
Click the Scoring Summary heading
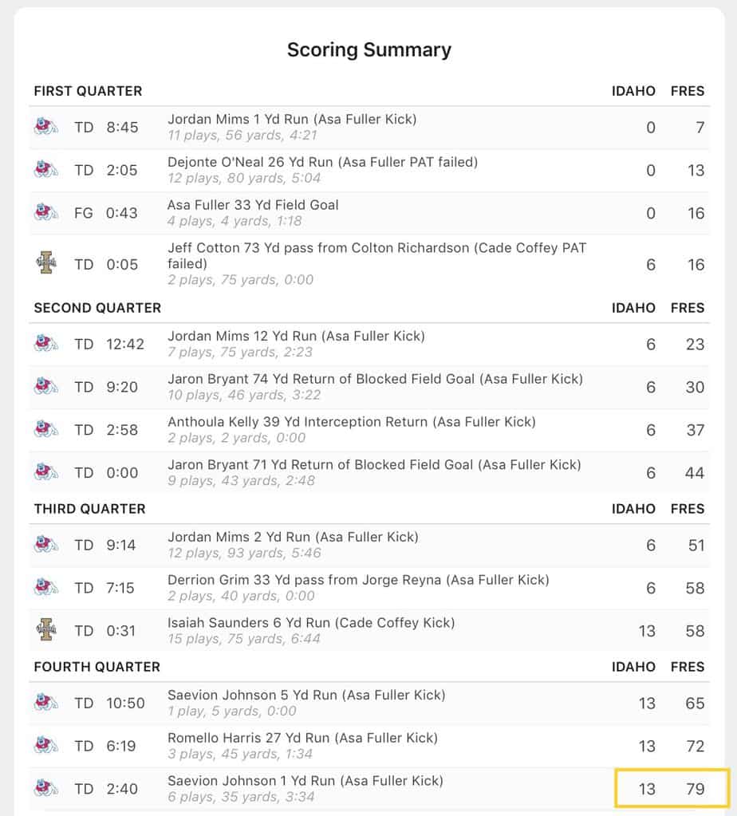(x=368, y=49)
